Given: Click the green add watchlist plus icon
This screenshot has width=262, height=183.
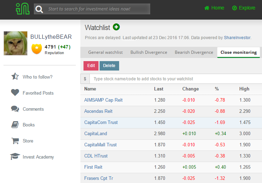Looking at the screenshot, I should tap(116, 27).
